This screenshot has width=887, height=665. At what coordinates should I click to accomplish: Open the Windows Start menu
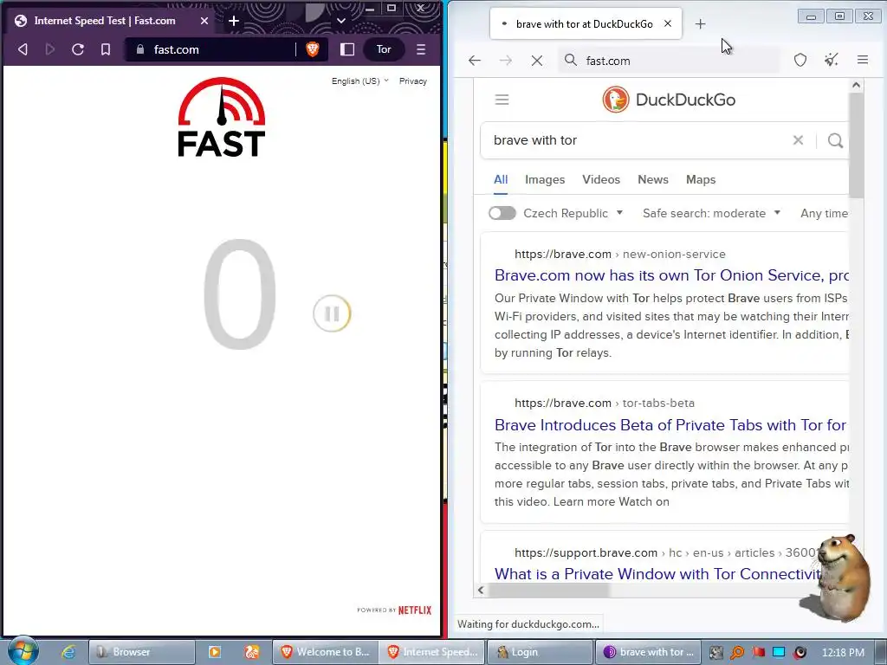(22, 651)
